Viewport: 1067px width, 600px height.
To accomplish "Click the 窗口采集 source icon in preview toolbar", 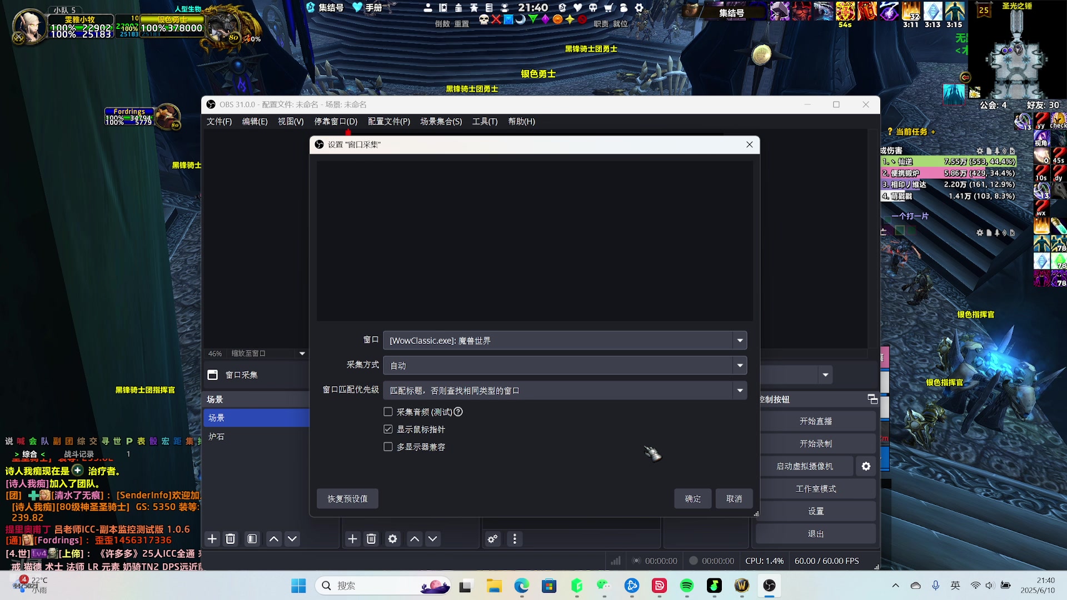I will click(x=212, y=375).
